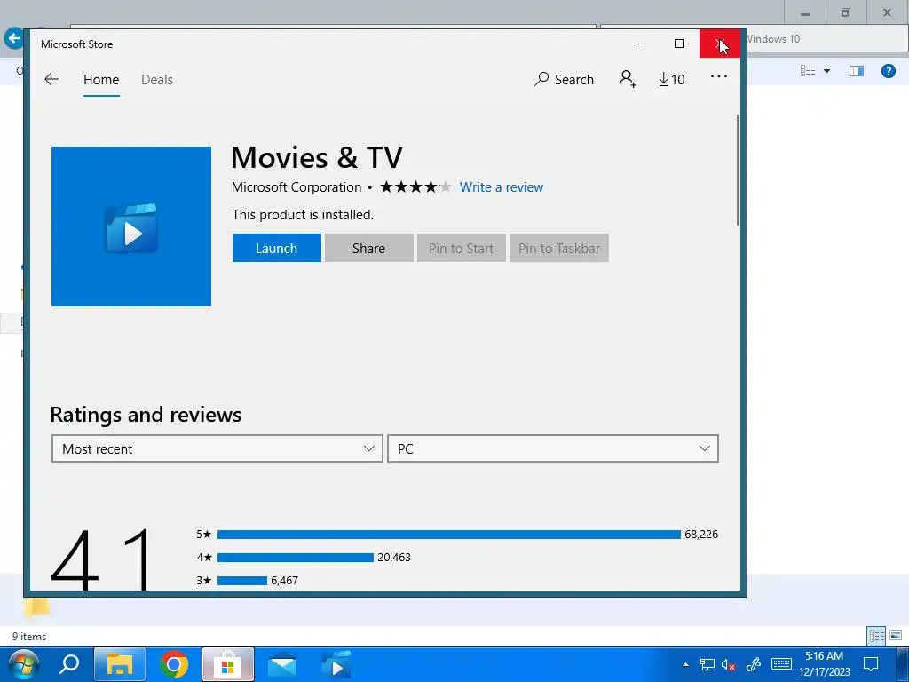909x682 pixels.
Task: Open the touch keyboard tray icon
Action: 781,664
